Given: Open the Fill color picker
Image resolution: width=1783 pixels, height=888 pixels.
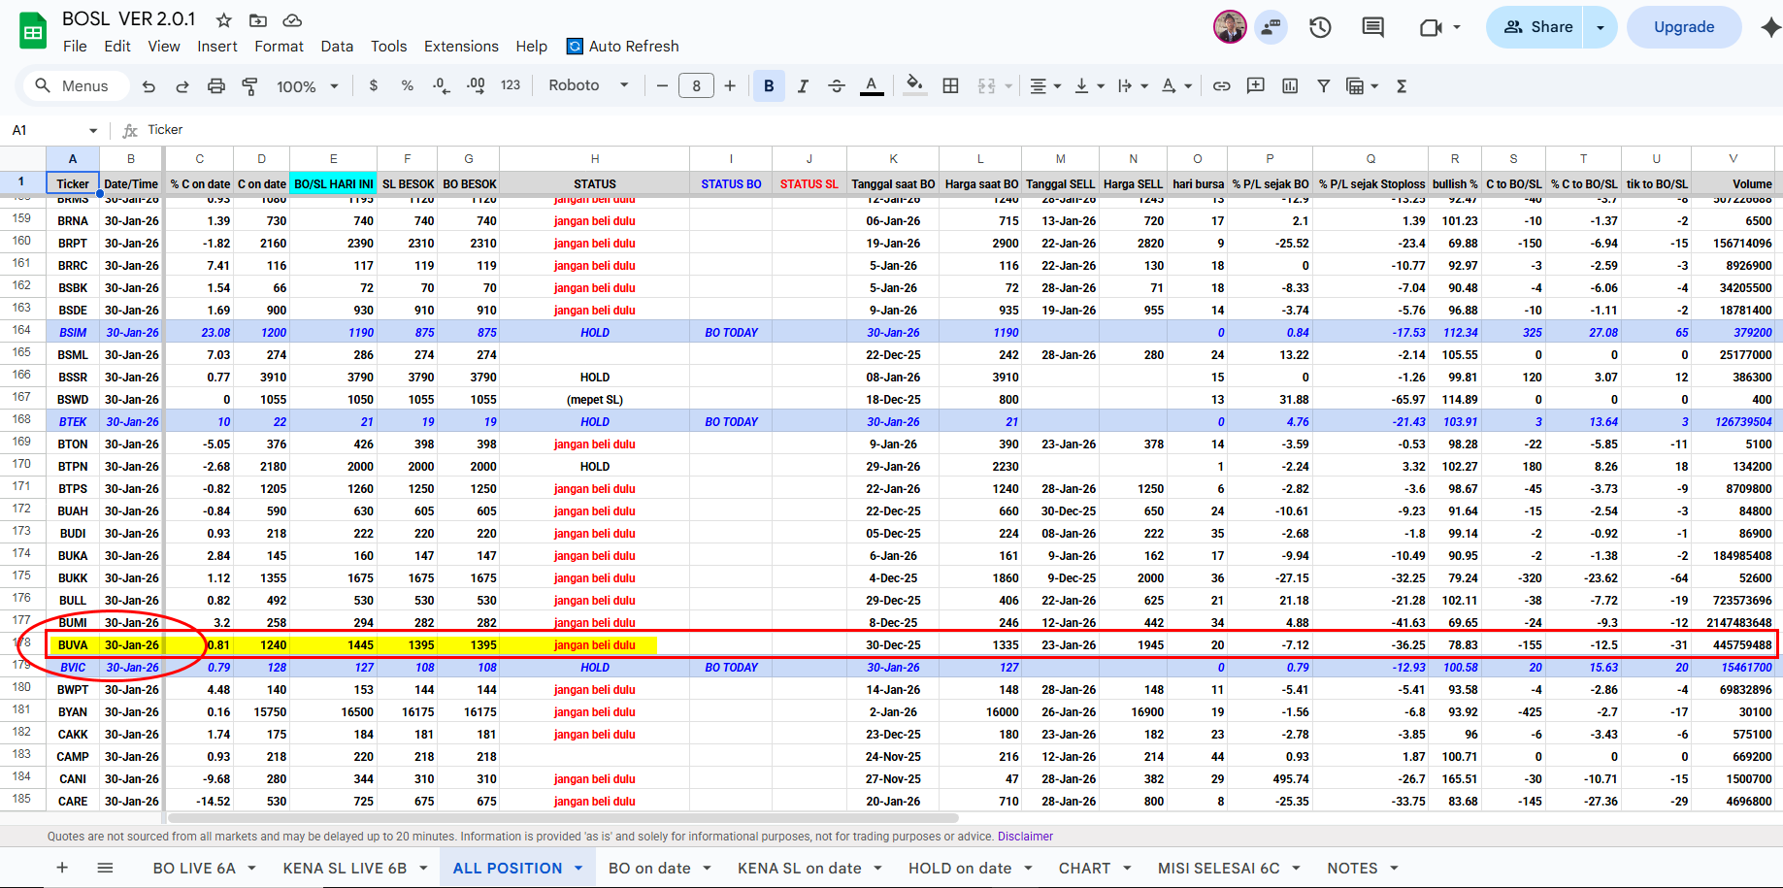Looking at the screenshot, I should click(x=913, y=86).
